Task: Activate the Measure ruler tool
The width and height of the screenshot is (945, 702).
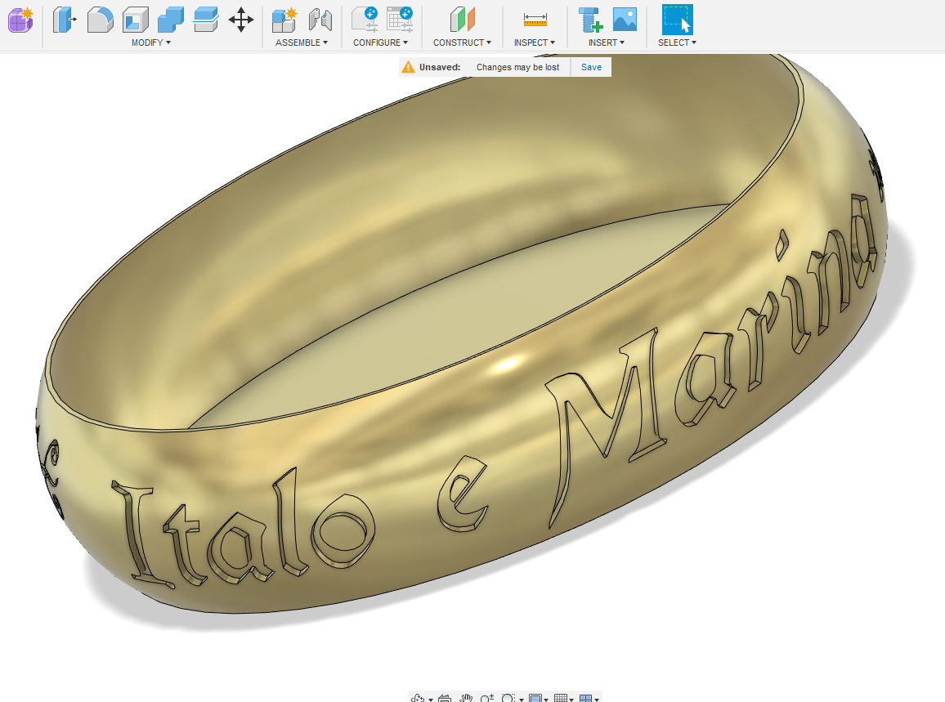Action: 535,19
